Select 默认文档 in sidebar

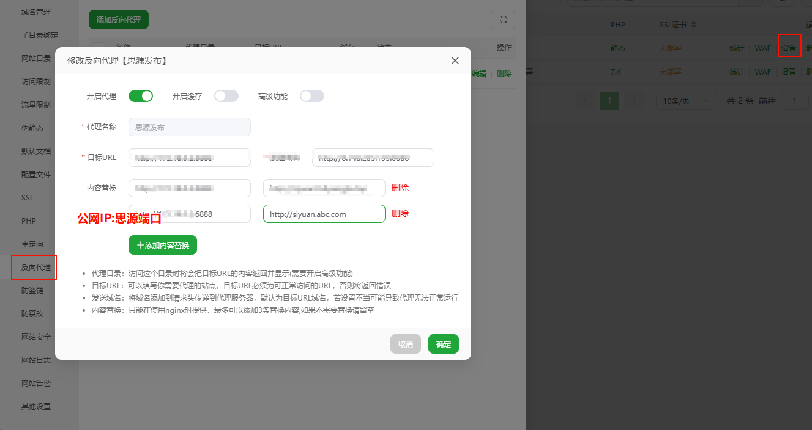tap(36, 151)
